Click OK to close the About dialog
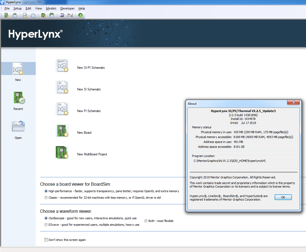 coord(283,197)
